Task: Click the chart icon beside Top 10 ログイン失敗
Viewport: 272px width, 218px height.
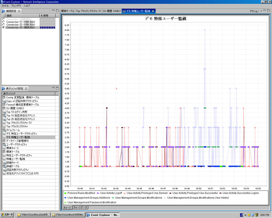Action: [x=4, y=112]
